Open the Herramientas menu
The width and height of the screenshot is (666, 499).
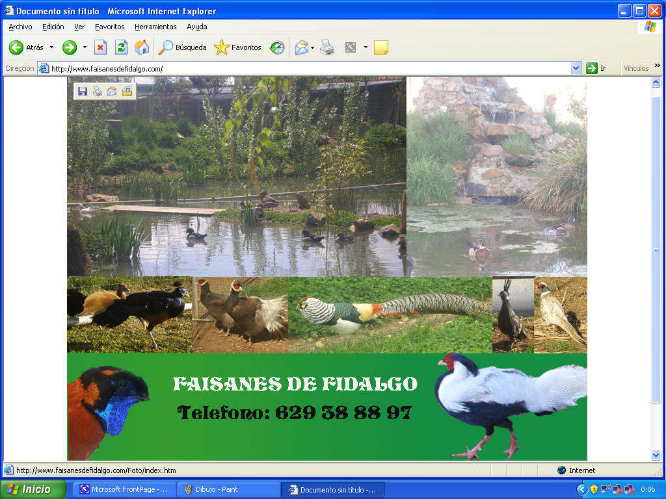click(155, 27)
